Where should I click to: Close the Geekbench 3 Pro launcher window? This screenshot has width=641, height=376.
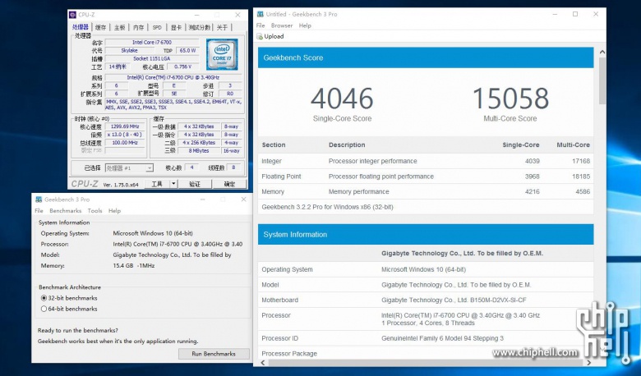click(243, 199)
